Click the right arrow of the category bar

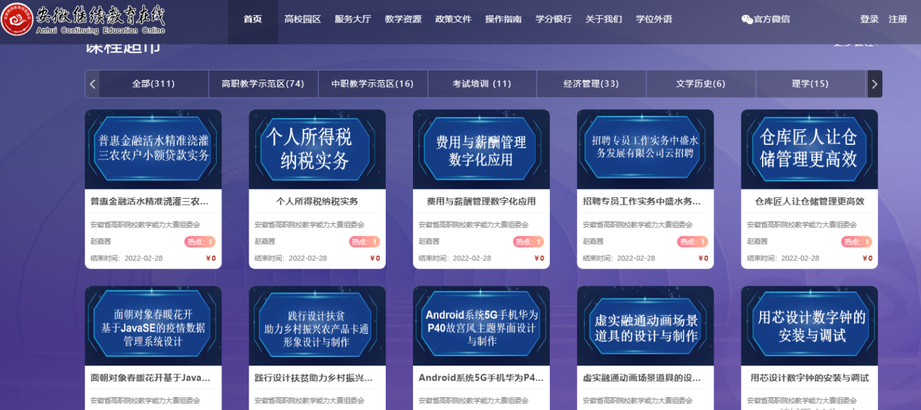(874, 84)
